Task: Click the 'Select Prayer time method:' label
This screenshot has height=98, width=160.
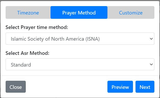Action: (x=37, y=27)
